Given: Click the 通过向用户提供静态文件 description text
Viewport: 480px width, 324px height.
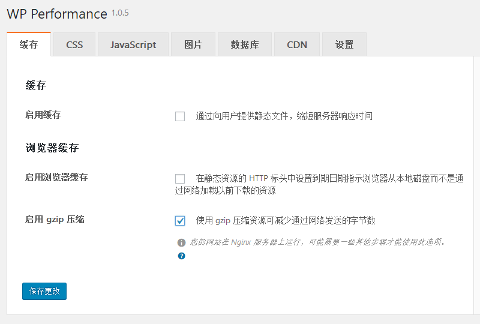Looking at the screenshot, I should [284, 116].
